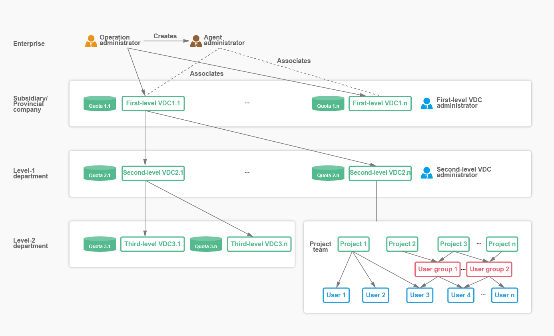Select the Quota 2.1 cylinder icon
554x336 pixels.
tap(100, 173)
